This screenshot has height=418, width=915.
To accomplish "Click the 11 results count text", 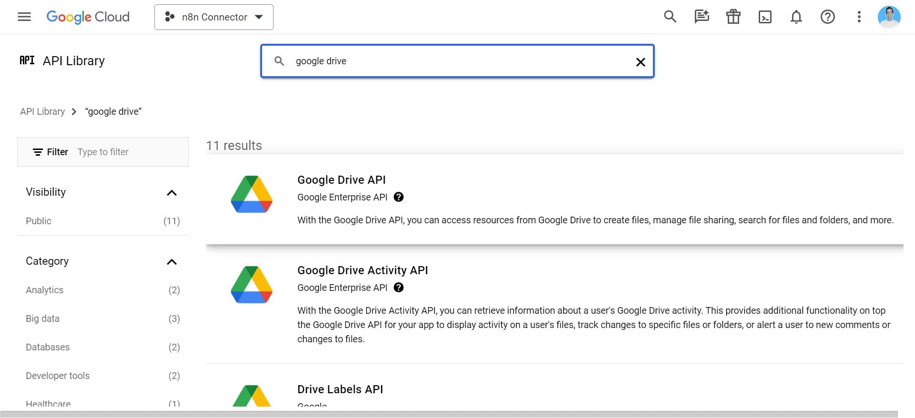I will pos(234,145).
